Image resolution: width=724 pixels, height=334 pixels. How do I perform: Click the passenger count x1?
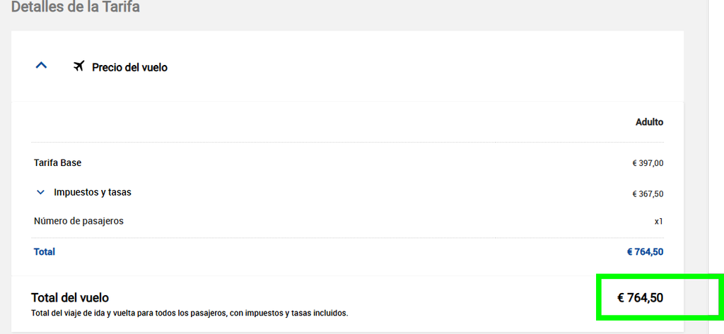(659, 222)
